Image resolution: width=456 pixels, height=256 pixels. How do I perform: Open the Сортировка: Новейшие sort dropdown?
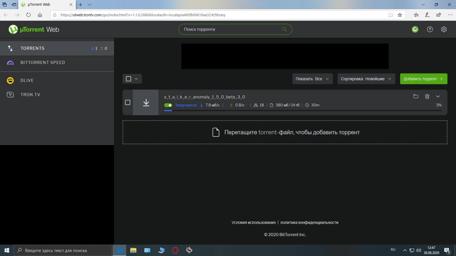click(366, 79)
